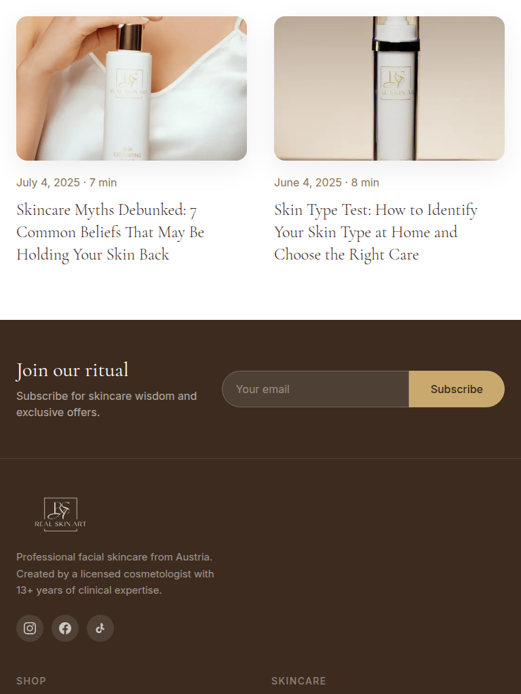Click the Real Skin Art footer logo
The height and width of the screenshot is (694, 521).
click(x=60, y=514)
